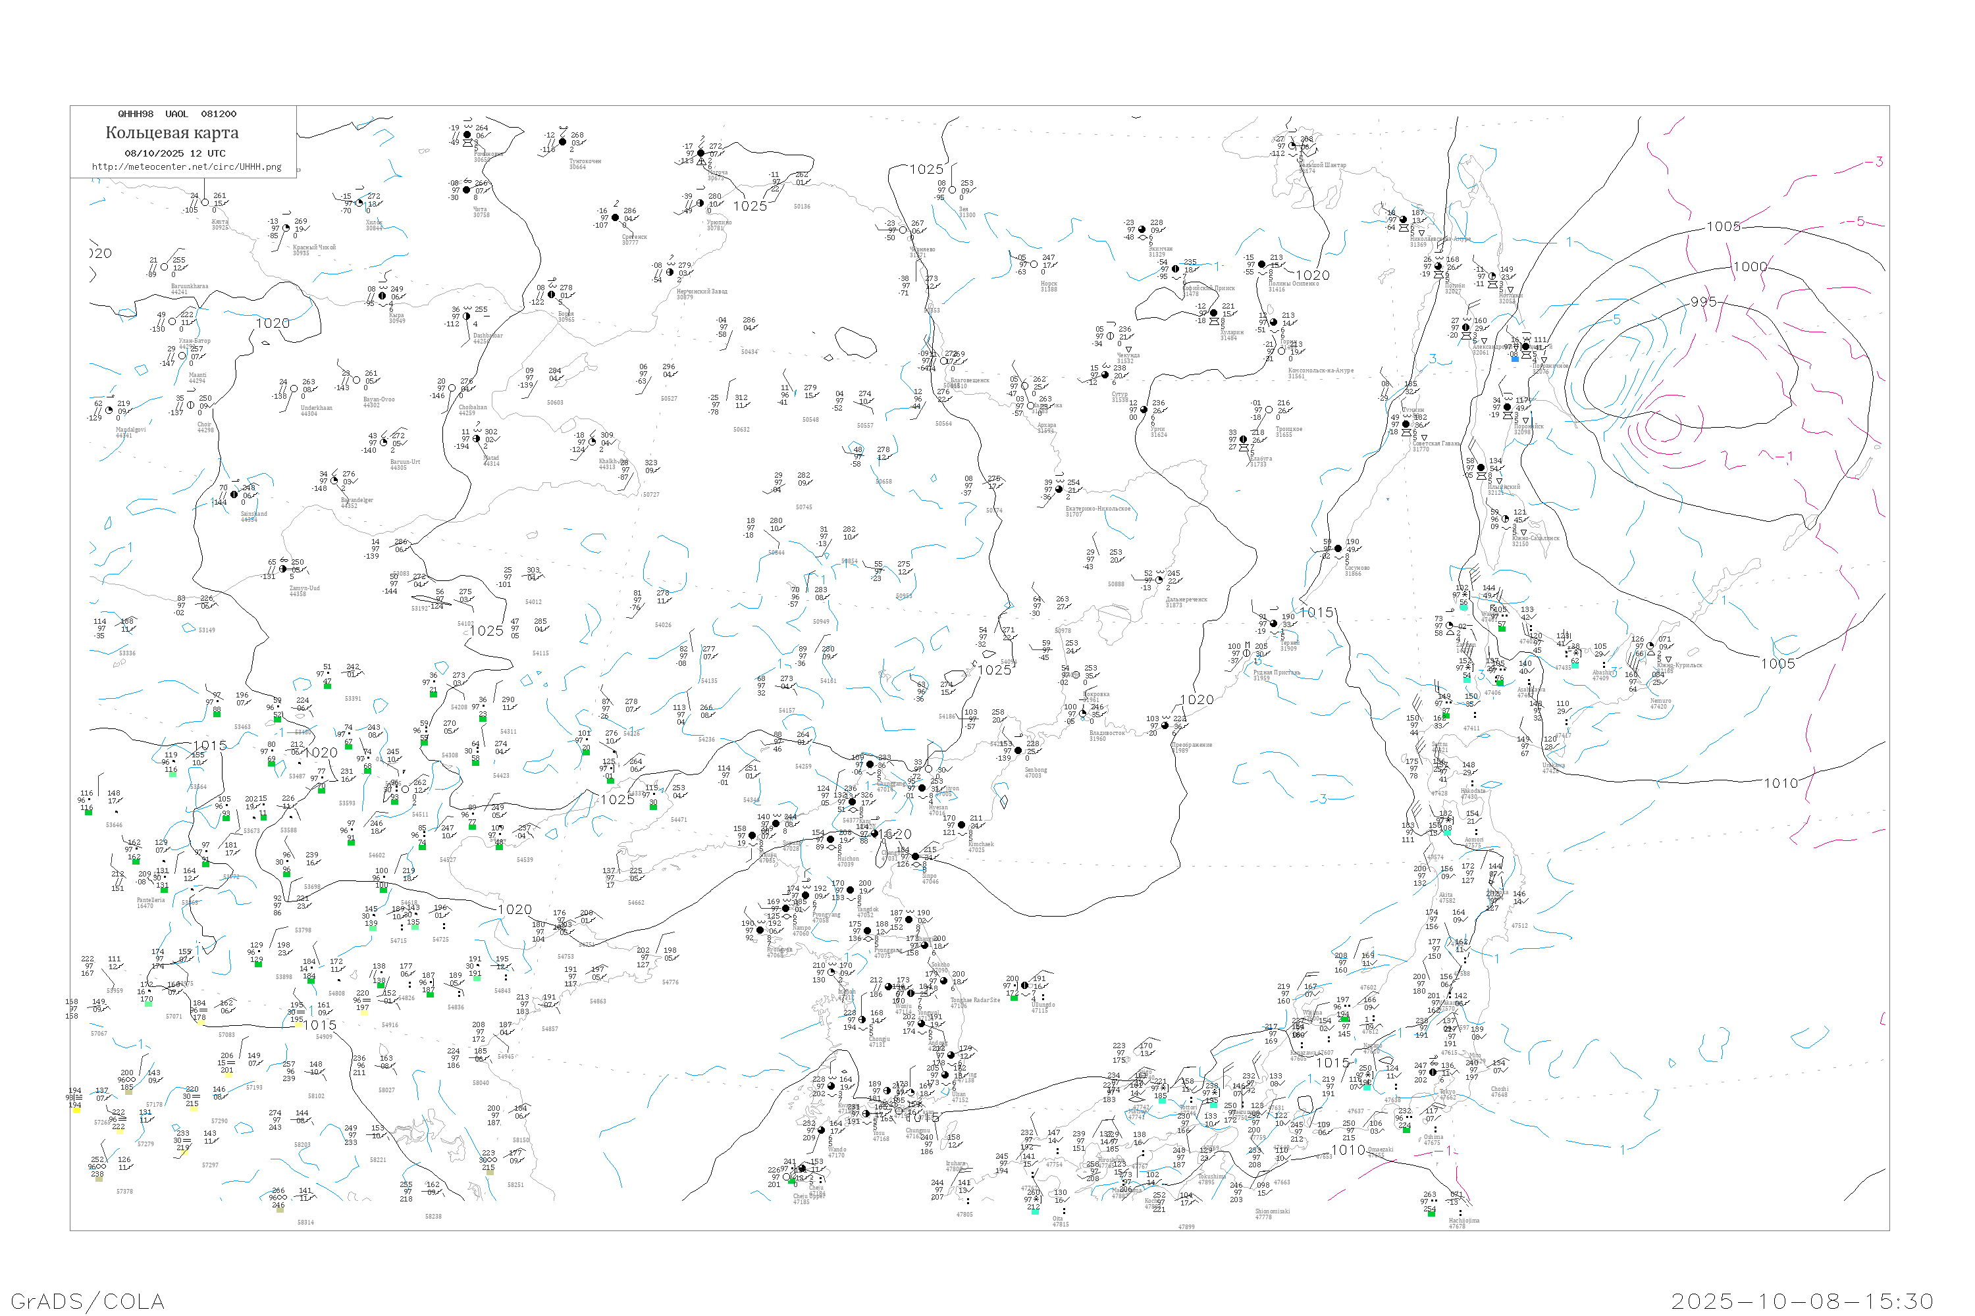
Task: Click the meteocenter.net UHHH.png URL text
Action: click(186, 167)
